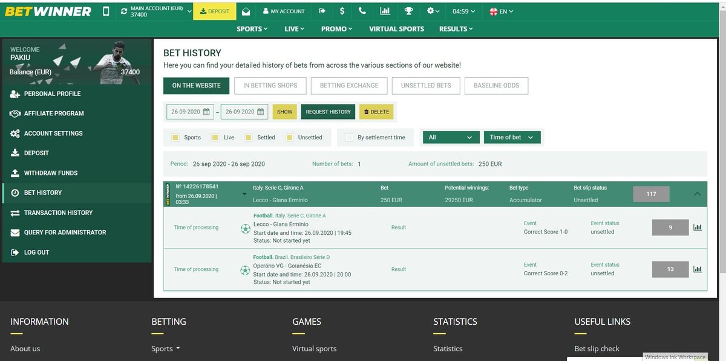Open the messages envelope icon
This screenshot has height=361, width=726.
(246, 11)
